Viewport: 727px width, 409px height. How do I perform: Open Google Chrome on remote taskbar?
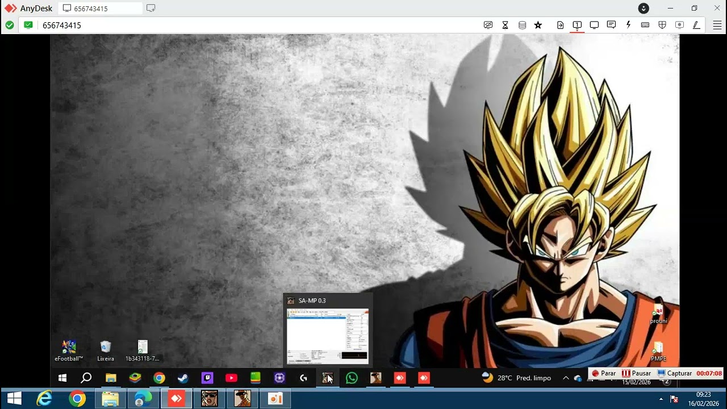[159, 378]
